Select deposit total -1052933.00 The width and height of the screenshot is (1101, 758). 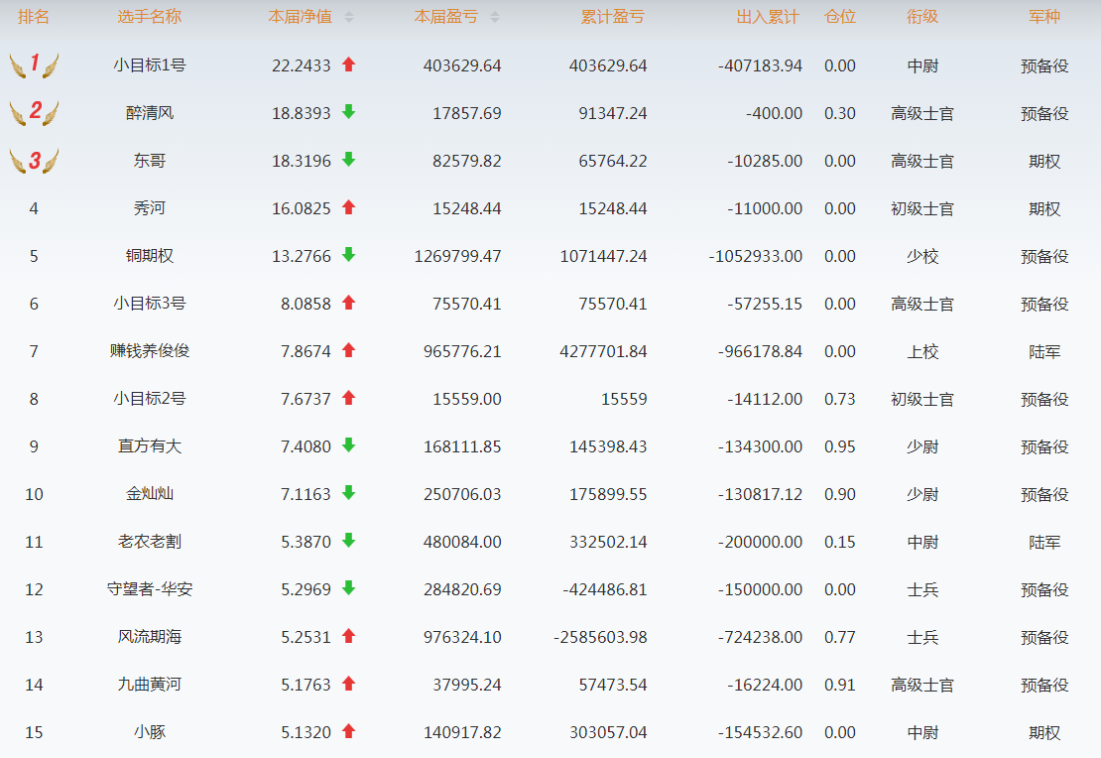756,256
